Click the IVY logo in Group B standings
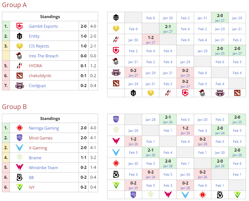Viewport: 249px width, 201px height. tap(20, 187)
